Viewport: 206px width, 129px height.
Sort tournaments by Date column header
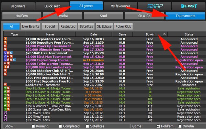point(93,34)
